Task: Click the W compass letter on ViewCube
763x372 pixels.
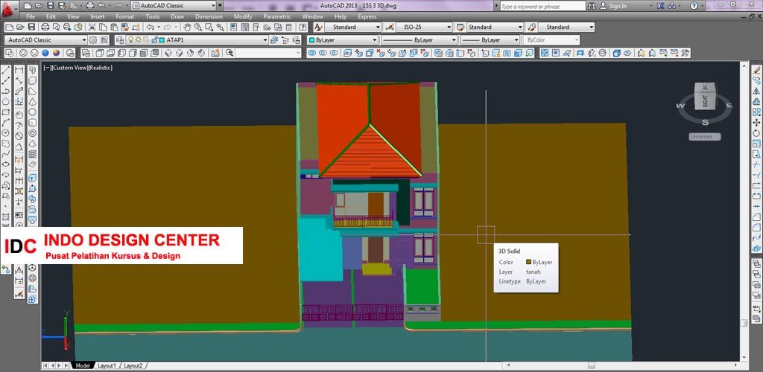Action: pos(681,106)
